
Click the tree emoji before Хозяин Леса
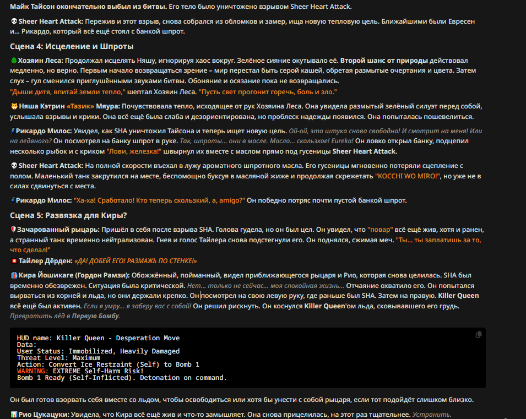pos(14,61)
